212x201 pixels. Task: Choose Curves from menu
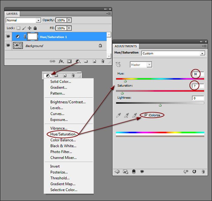tap(57, 114)
